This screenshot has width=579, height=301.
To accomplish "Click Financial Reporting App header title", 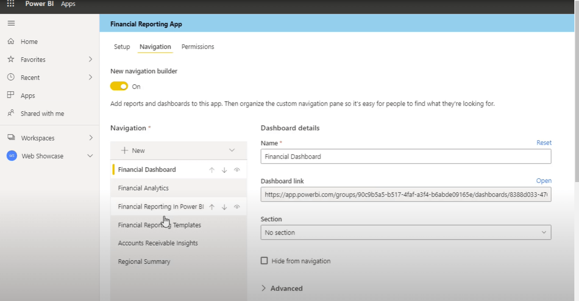I will 146,24.
